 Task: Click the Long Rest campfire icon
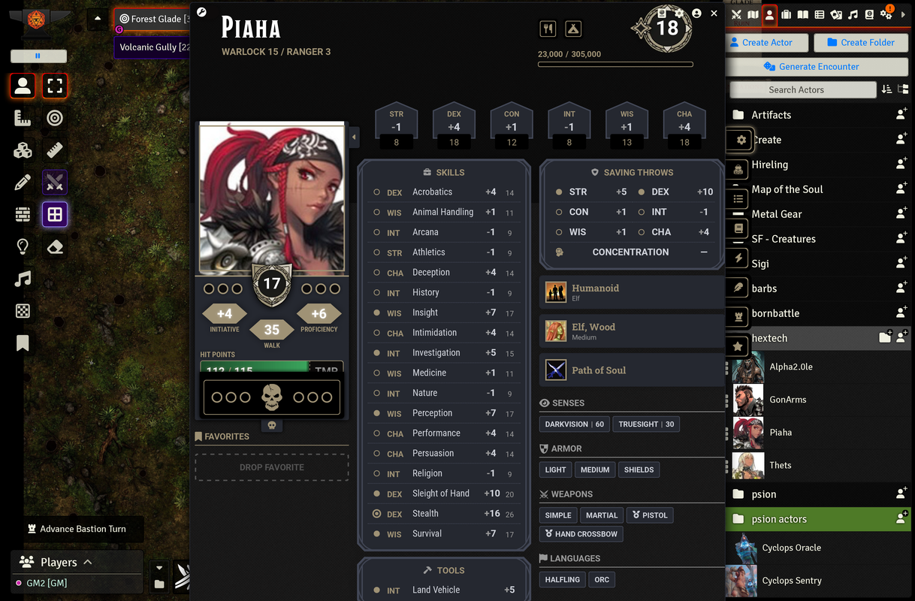coord(573,29)
